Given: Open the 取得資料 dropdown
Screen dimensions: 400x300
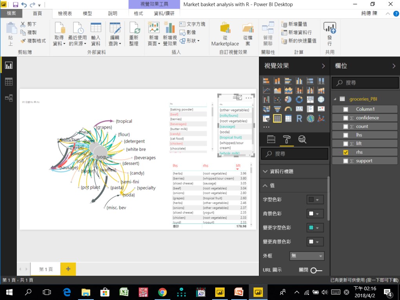Looking at the screenshot, I should coord(59,34).
